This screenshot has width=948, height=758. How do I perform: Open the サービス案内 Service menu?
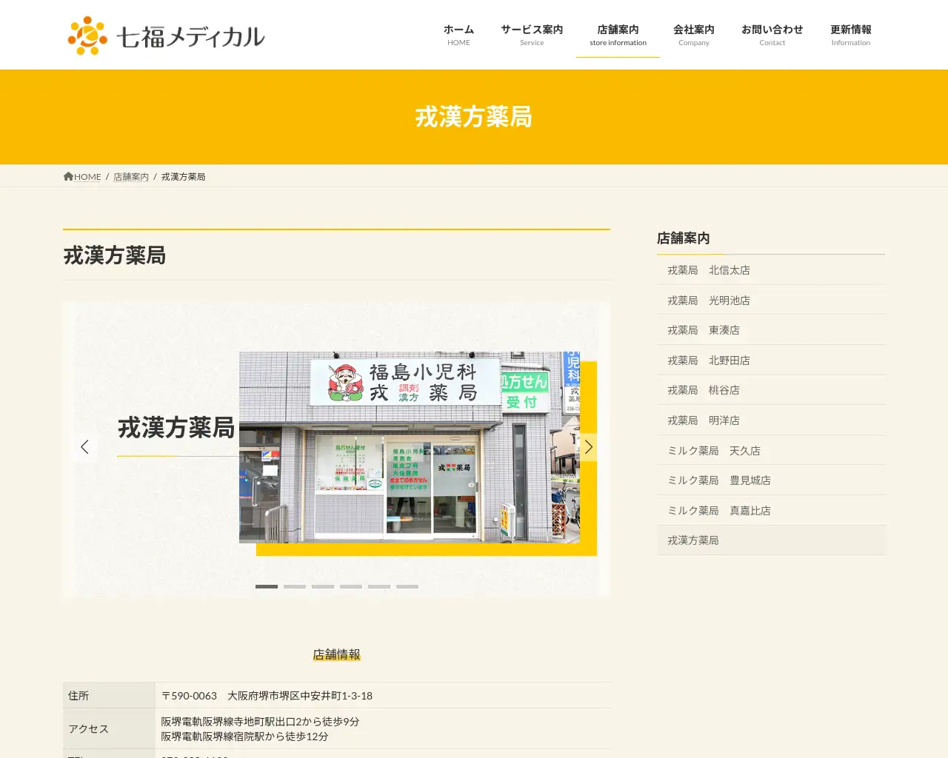tap(531, 34)
